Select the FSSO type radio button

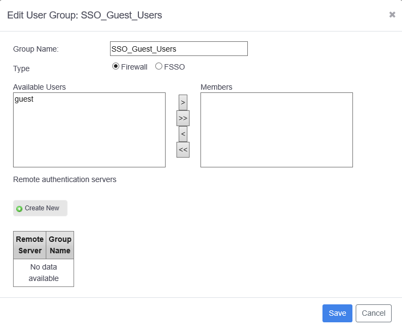[159, 66]
